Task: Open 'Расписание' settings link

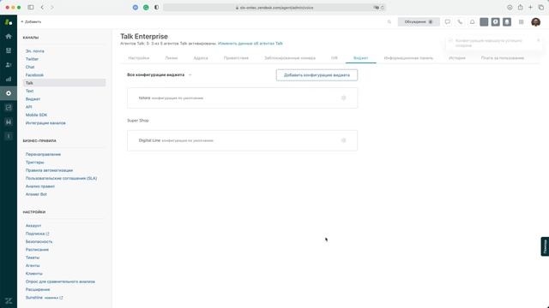Action: click(37, 250)
